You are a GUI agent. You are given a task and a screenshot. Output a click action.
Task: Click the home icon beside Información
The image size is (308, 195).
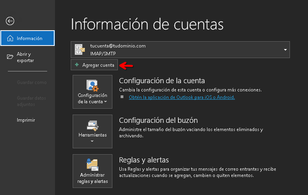[10, 38]
